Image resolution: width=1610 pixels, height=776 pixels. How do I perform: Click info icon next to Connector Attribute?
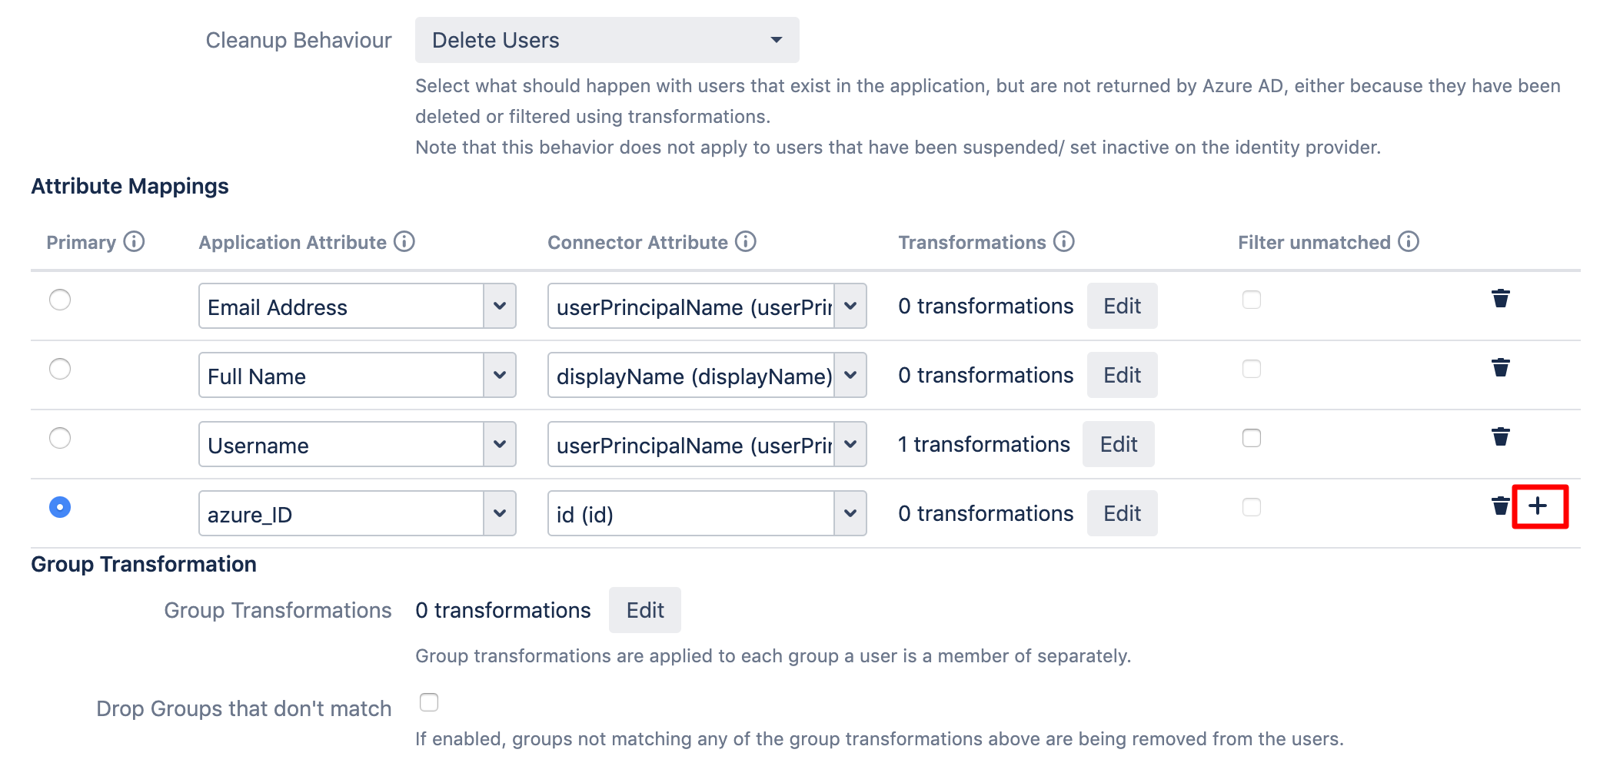[x=746, y=242]
